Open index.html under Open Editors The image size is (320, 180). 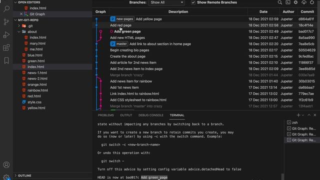38,8
